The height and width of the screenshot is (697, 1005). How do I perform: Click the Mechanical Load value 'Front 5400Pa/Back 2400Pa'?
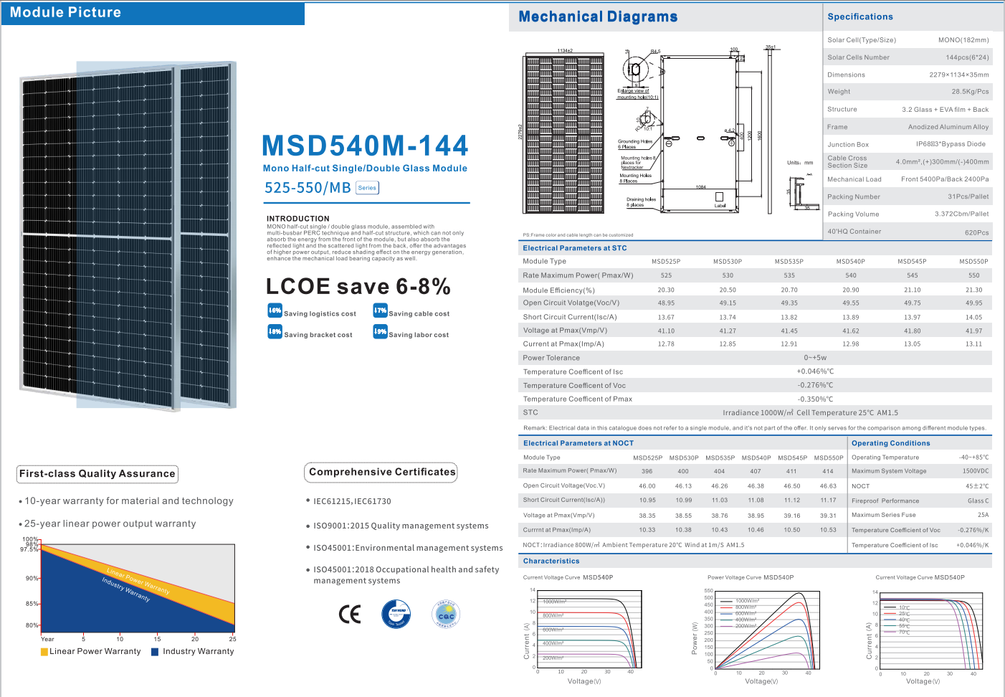[945, 179]
